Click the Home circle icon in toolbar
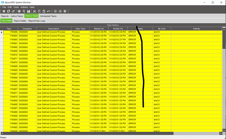Viewport: 226px width, 139px height. click(x=65, y=11)
